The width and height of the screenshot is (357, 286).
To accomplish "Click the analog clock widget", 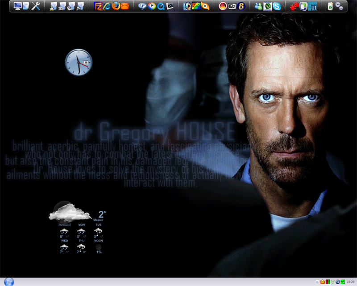I will 79,62.
